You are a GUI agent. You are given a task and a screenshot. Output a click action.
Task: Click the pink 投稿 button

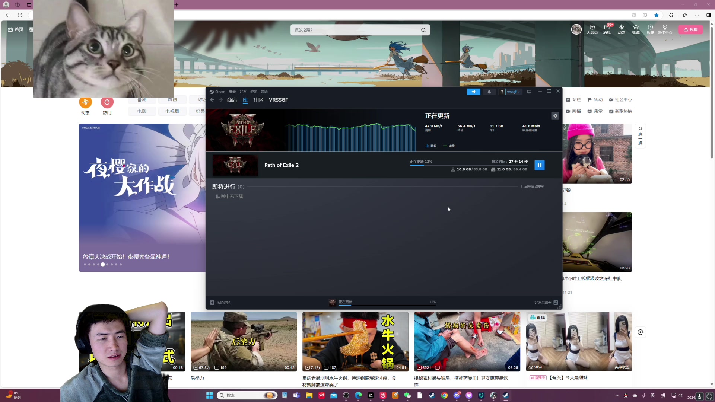click(x=690, y=30)
